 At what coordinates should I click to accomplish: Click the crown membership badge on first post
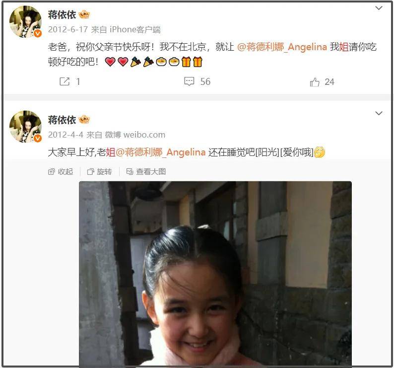84,14
